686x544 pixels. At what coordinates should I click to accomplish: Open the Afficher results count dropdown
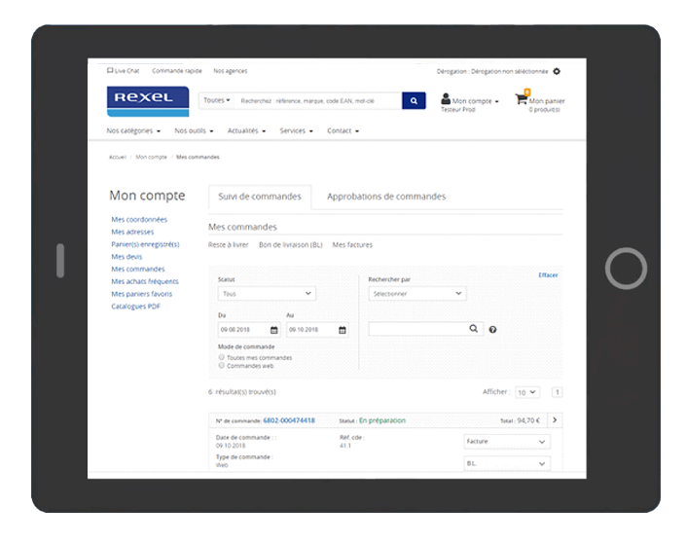[x=526, y=392]
